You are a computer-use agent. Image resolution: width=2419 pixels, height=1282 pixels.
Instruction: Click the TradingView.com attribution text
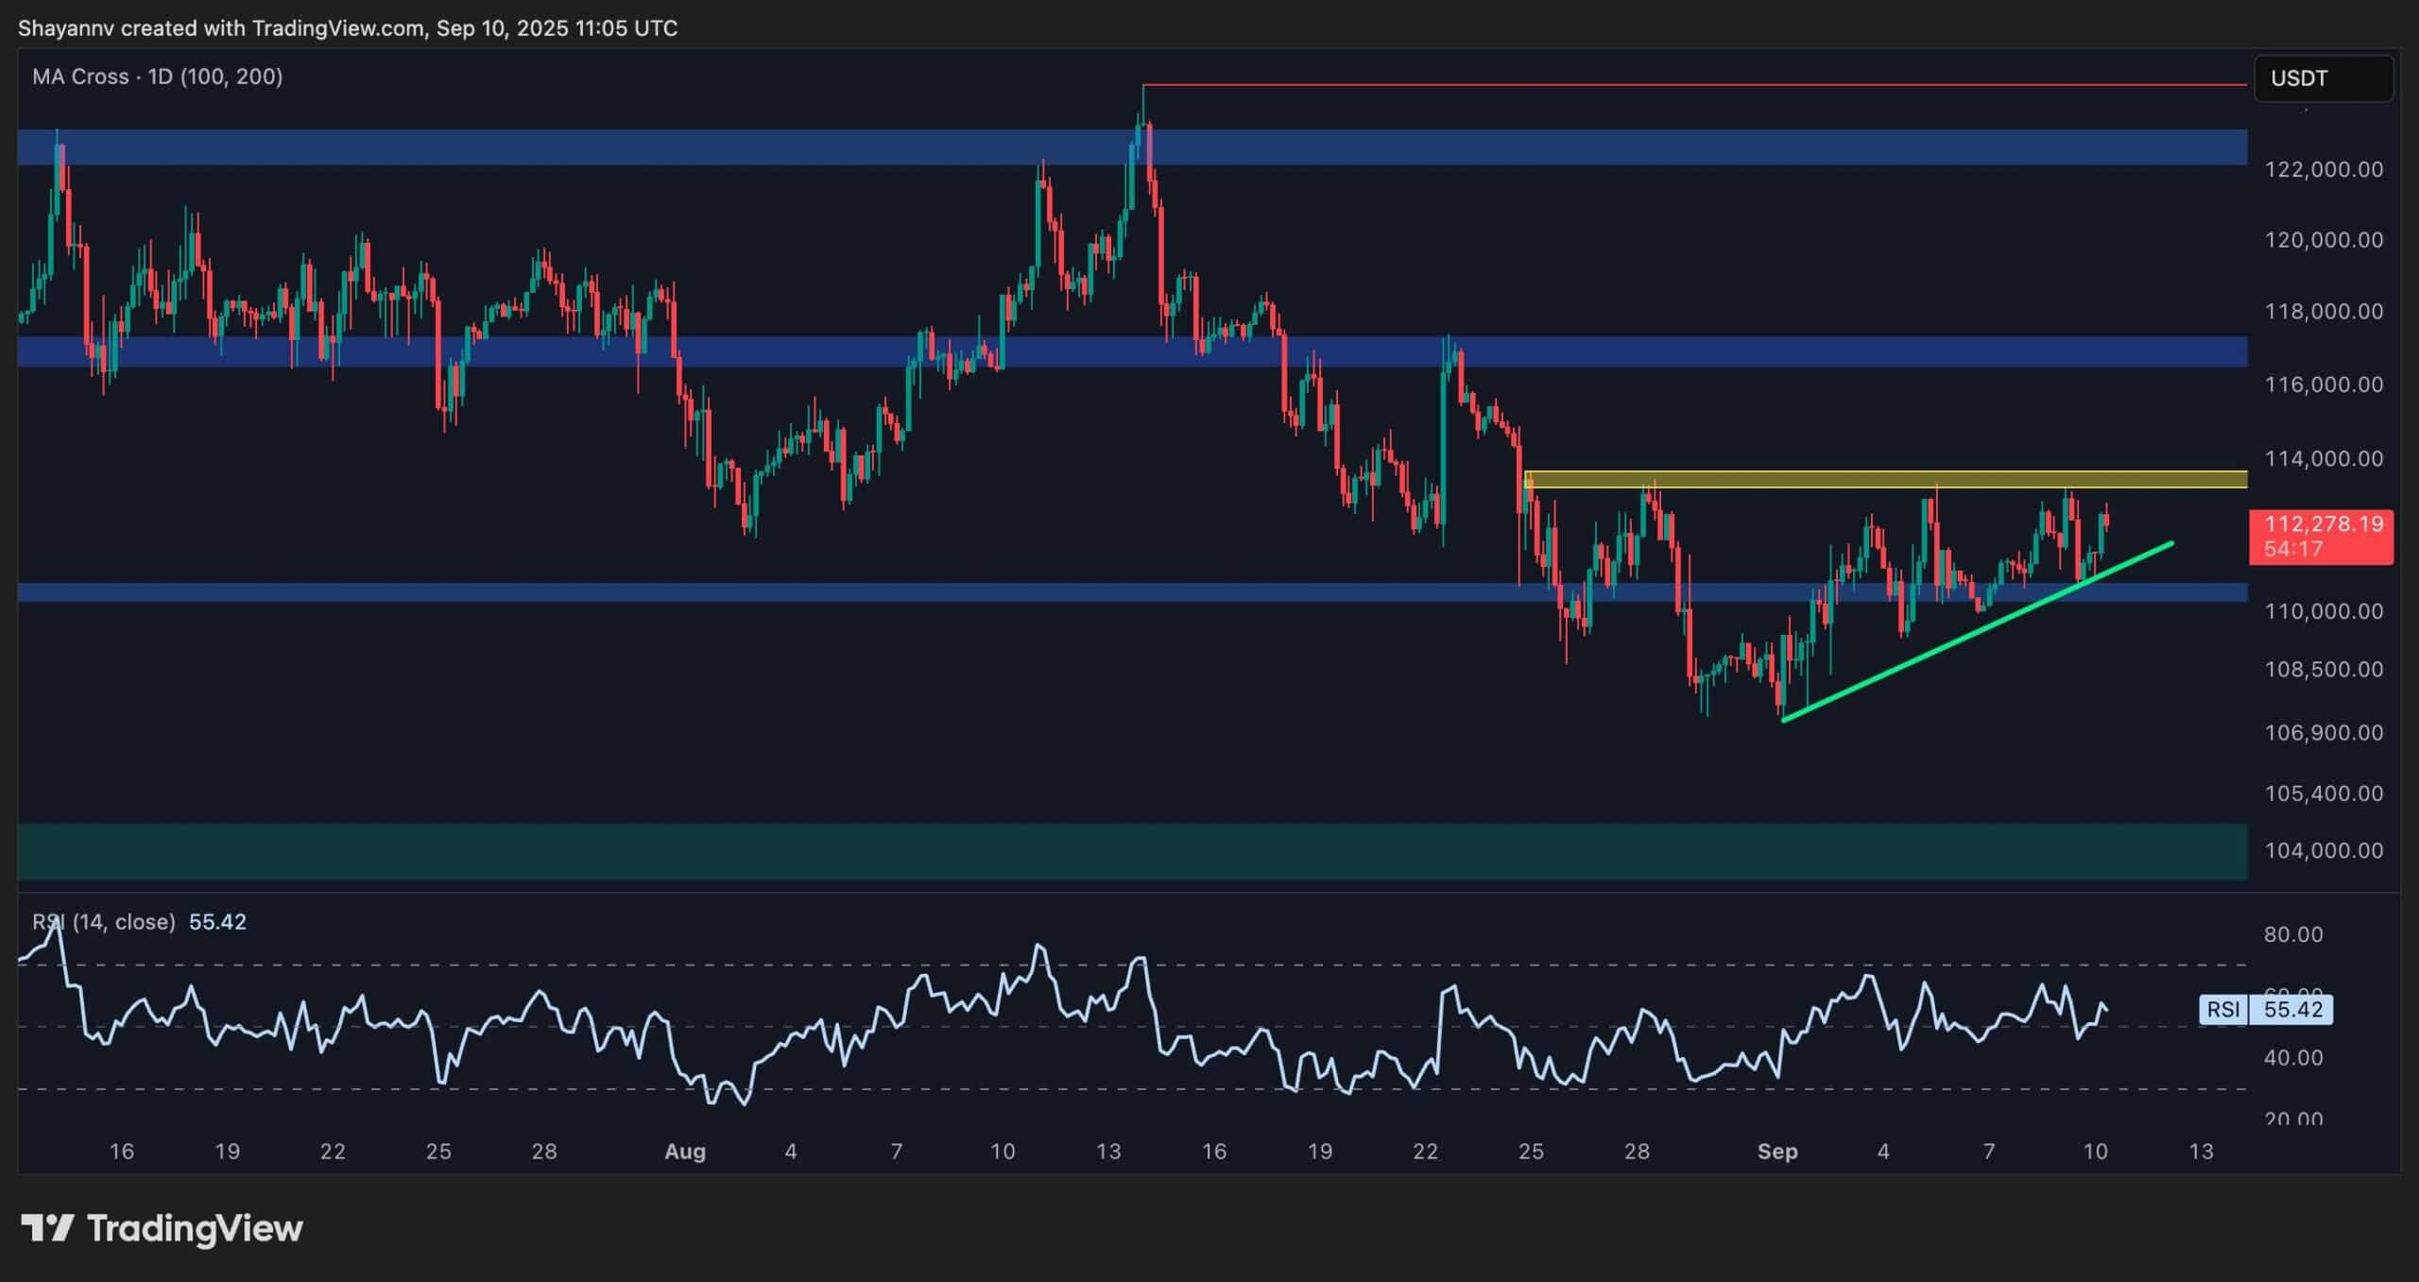337,28
